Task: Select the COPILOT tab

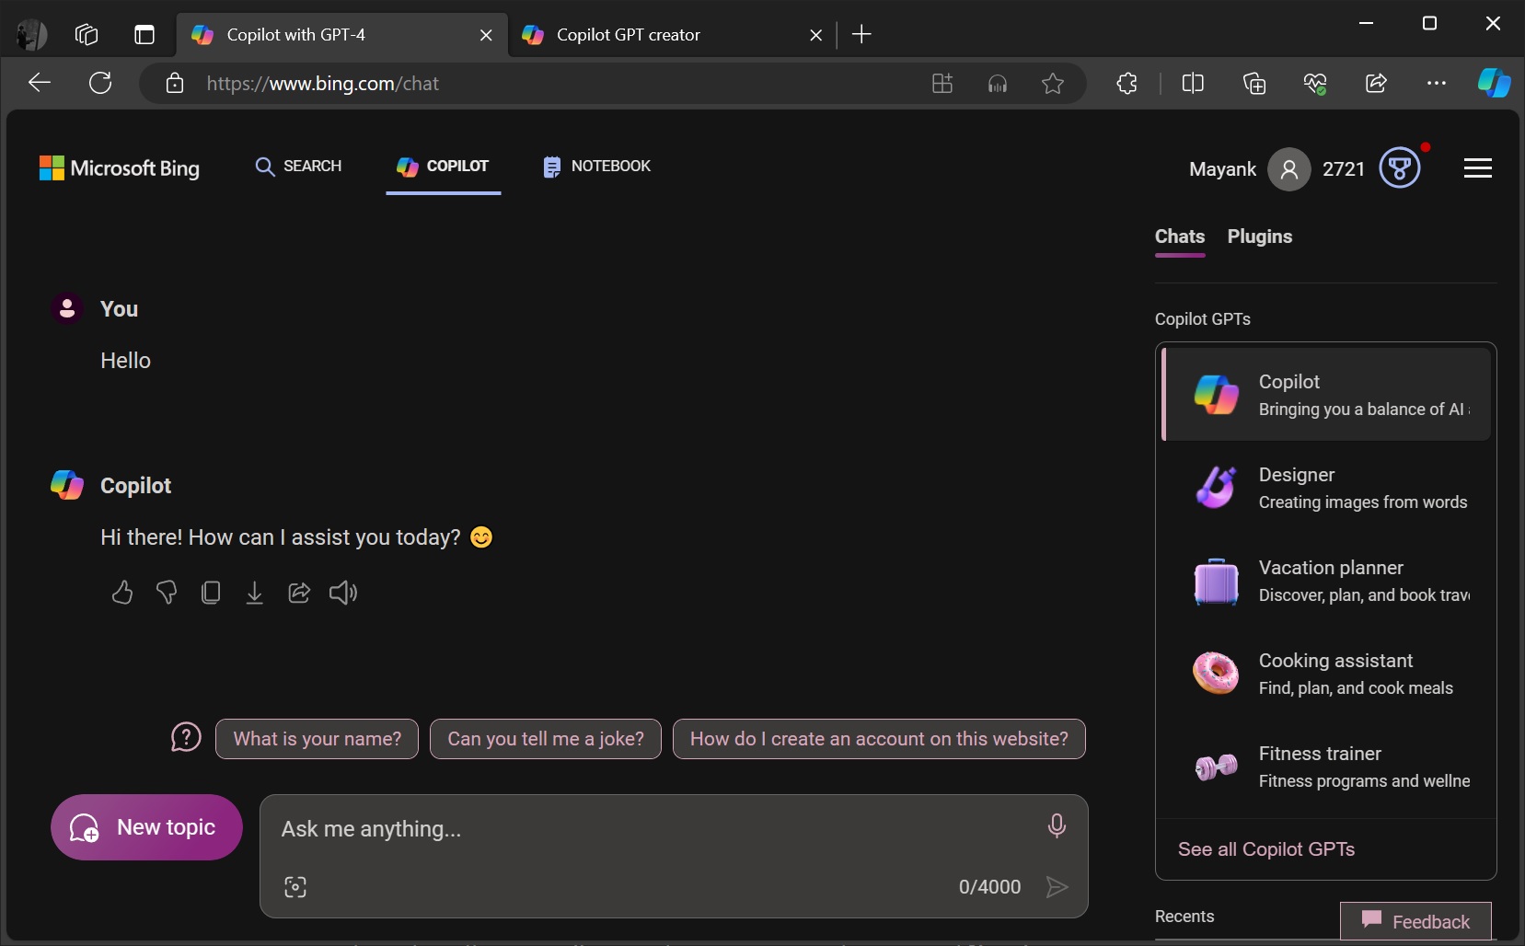Action: tap(443, 167)
